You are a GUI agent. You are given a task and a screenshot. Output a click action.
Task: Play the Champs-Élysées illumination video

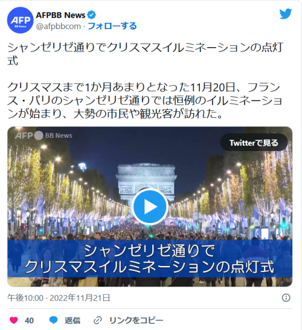pos(150,207)
